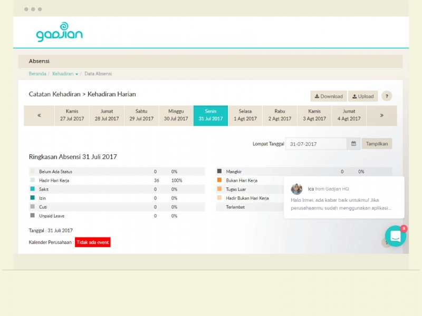
Task: Click the Belum Ada Status label
Action: [x=56, y=172]
